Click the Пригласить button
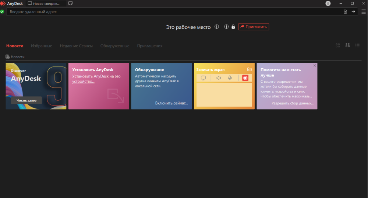 (254, 27)
